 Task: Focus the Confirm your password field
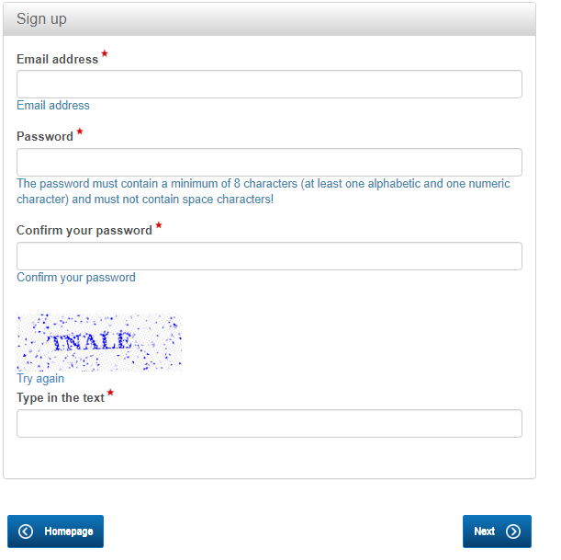click(x=269, y=256)
